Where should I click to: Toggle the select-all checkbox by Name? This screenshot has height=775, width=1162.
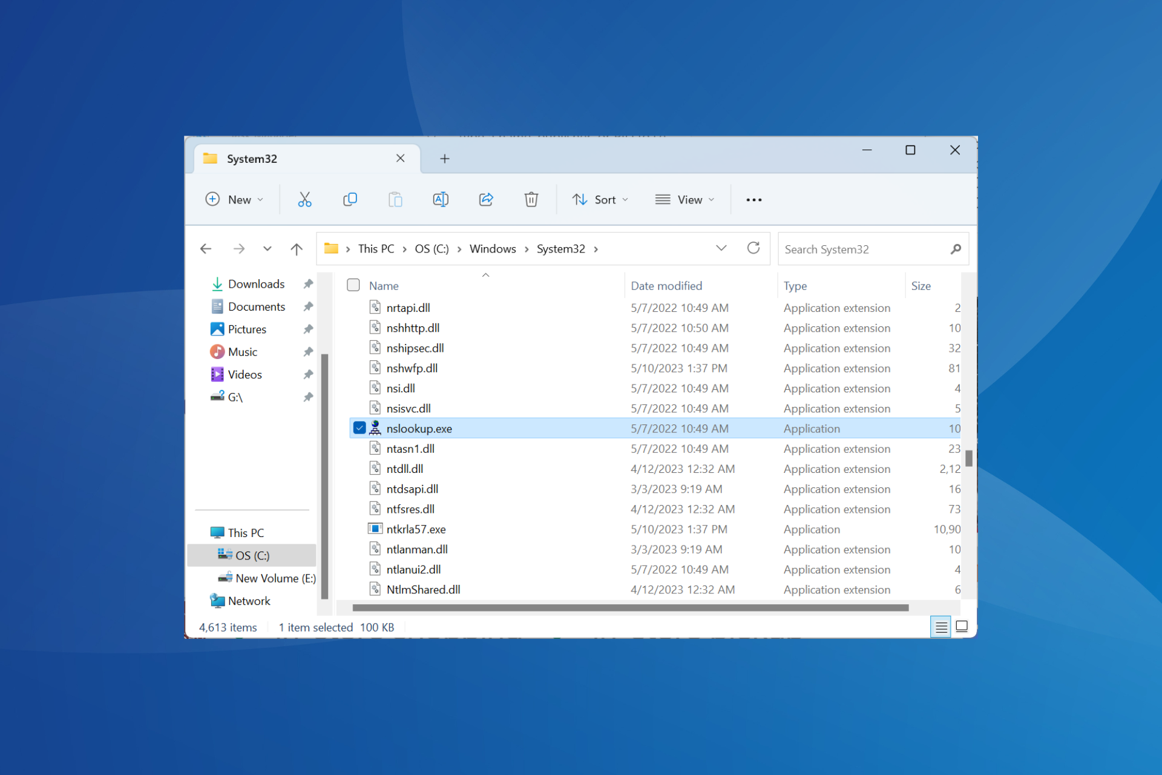coord(353,285)
